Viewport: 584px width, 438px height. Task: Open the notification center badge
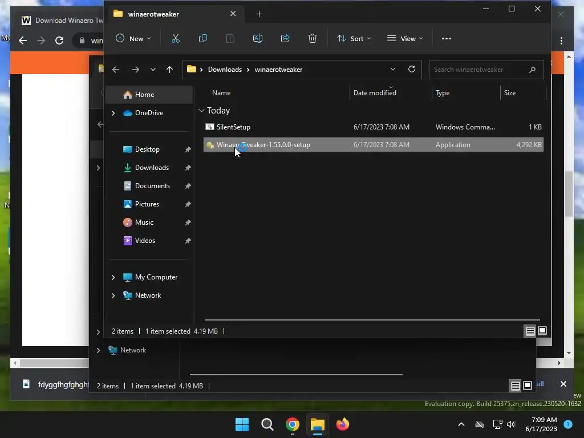click(568, 424)
